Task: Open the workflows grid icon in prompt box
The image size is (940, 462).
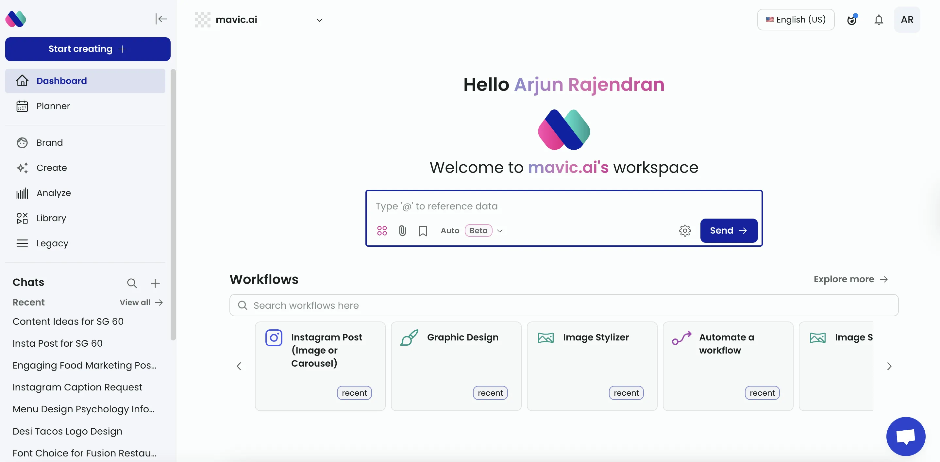Action: pyautogui.click(x=382, y=230)
